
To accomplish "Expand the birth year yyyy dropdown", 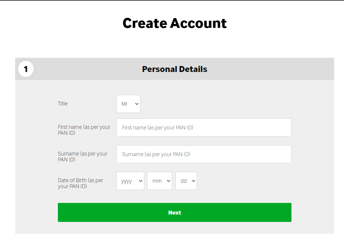I will click(x=130, y=181).
